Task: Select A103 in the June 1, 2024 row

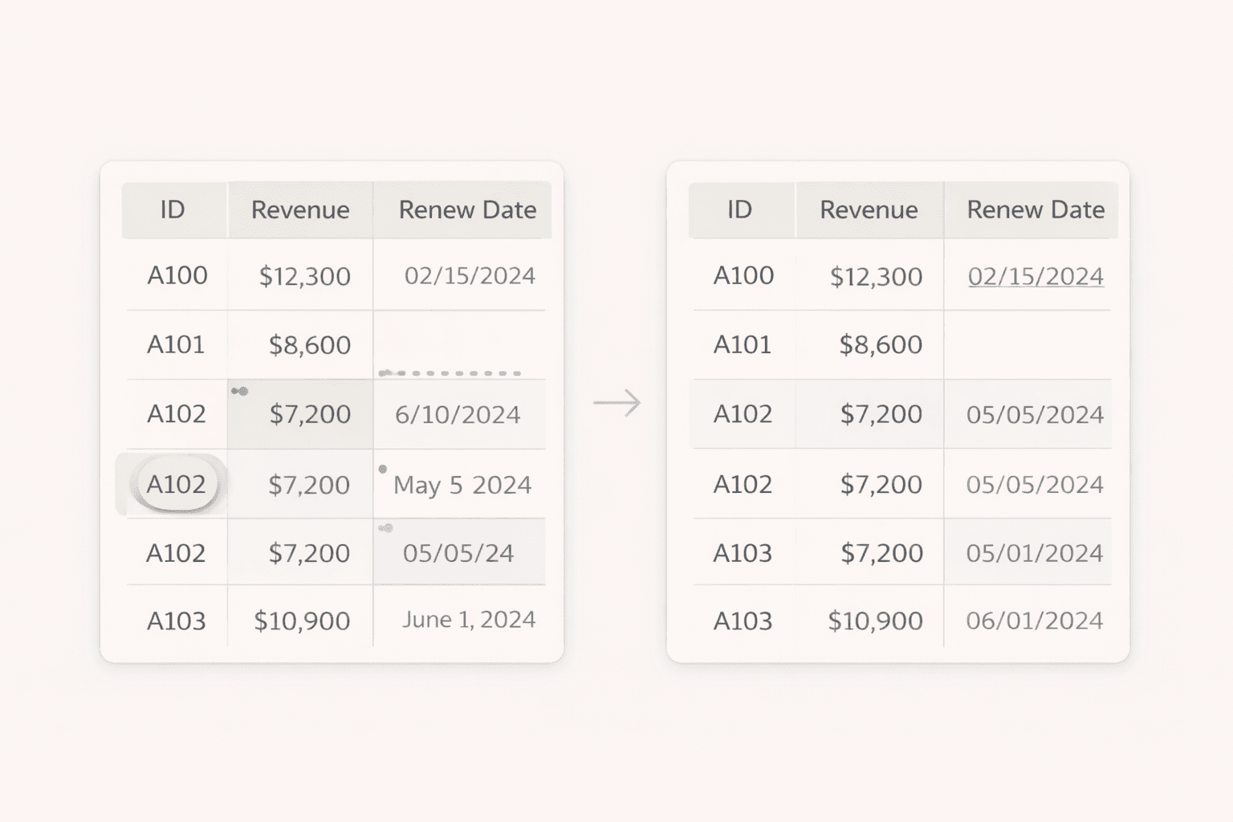Action: point(176,621)
